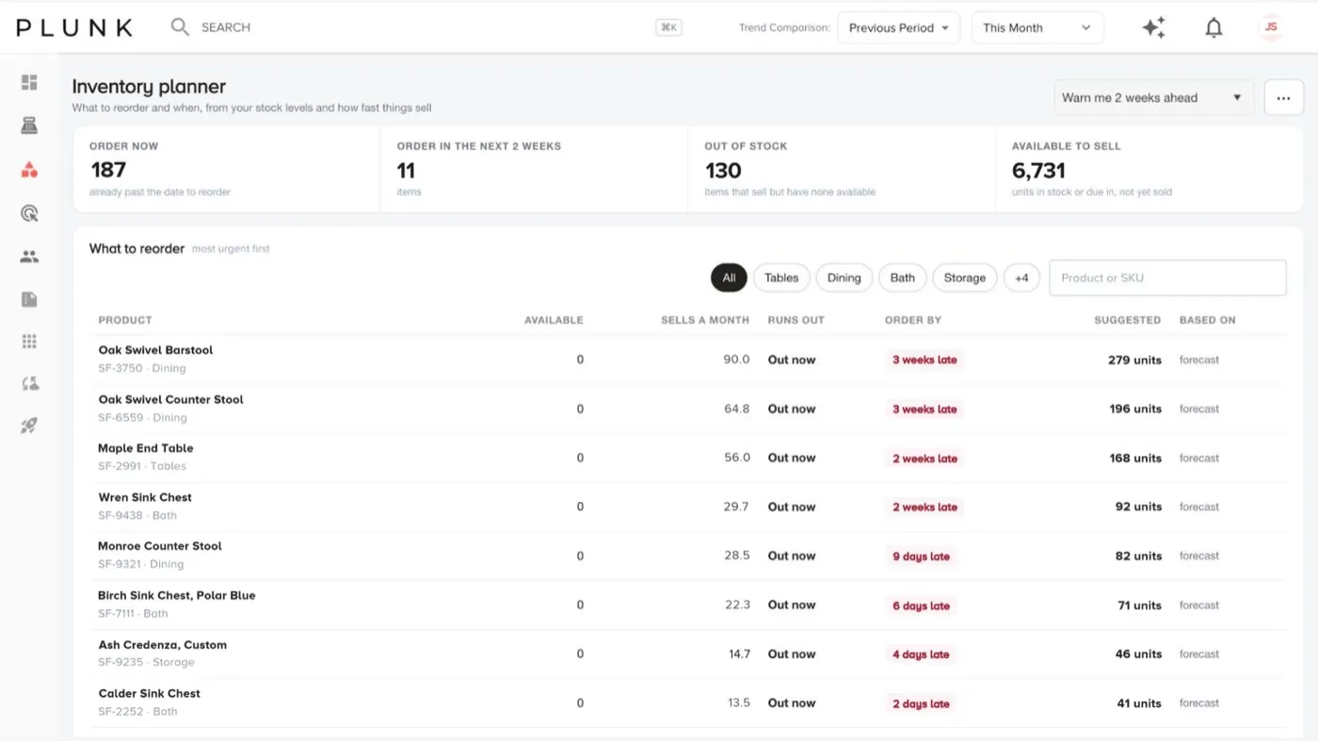The height and width of the screenshot is (741, 1318).
Task: Click the search magnifier icon
Action: tap(180, 27)
